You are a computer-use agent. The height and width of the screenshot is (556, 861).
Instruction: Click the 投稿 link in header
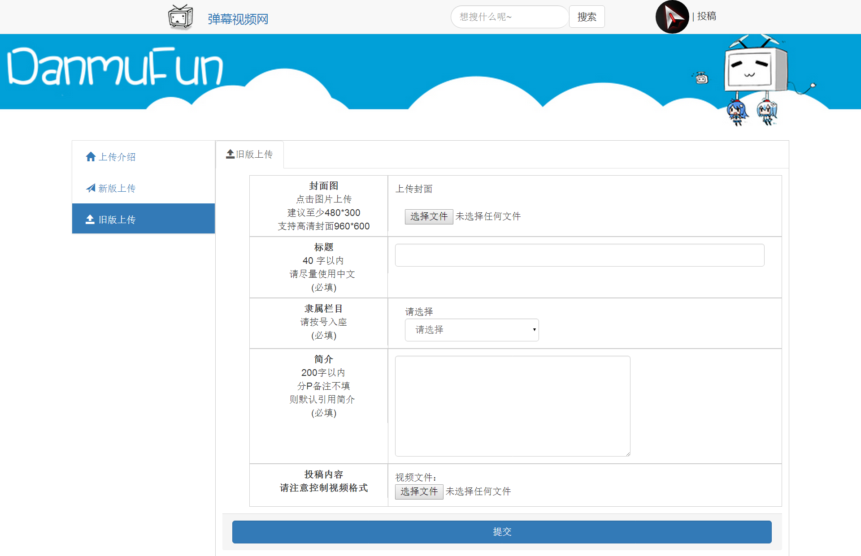[706, 17]
